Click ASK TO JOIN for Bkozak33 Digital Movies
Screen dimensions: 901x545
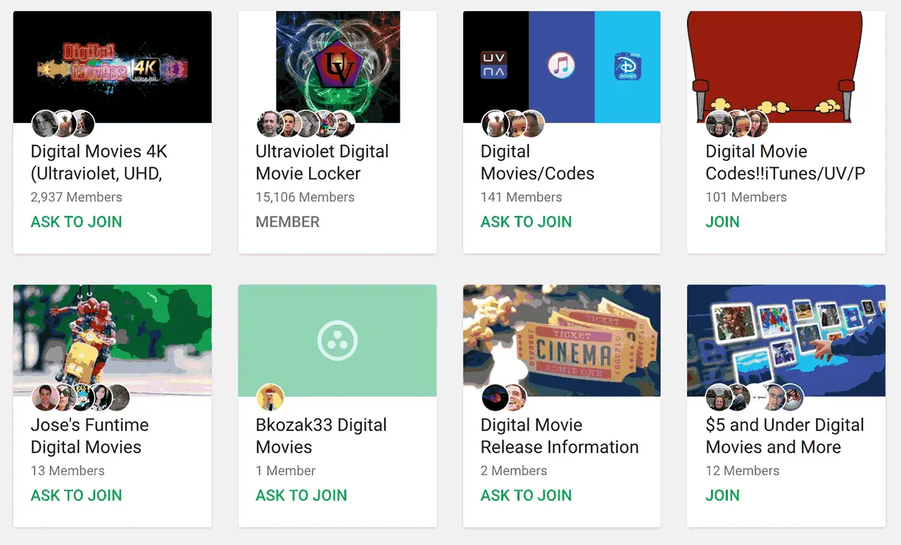pos(301,495)
